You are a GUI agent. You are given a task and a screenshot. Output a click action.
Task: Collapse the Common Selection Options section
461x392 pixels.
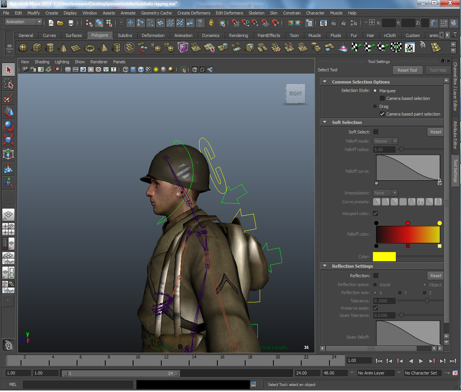[325, 82]
